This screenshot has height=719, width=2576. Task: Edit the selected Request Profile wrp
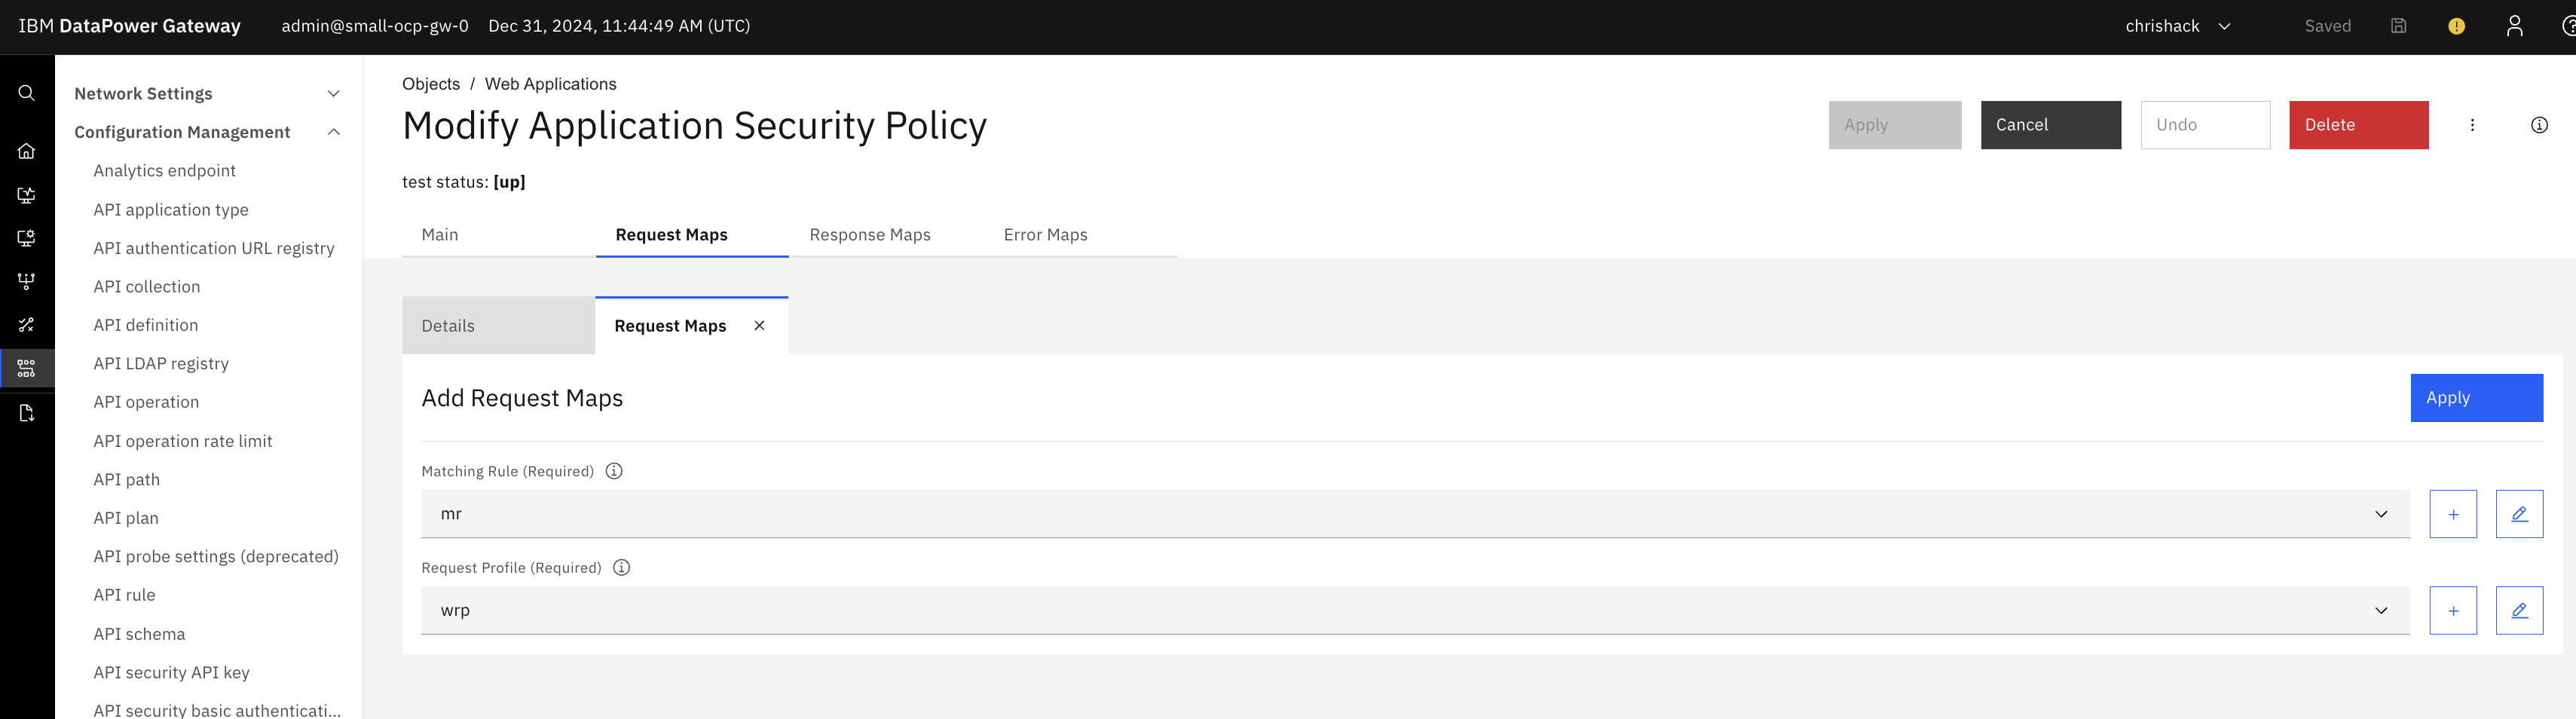(x=2518, y=611)
